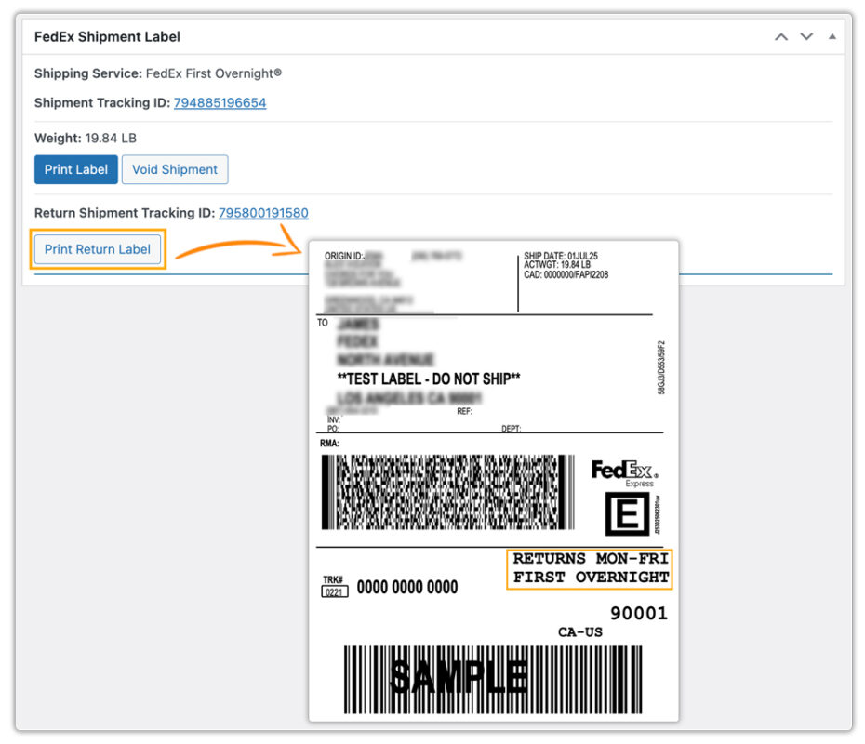Click 'Return Shipment Tracking ID:' label

click(x=124, y=213)
